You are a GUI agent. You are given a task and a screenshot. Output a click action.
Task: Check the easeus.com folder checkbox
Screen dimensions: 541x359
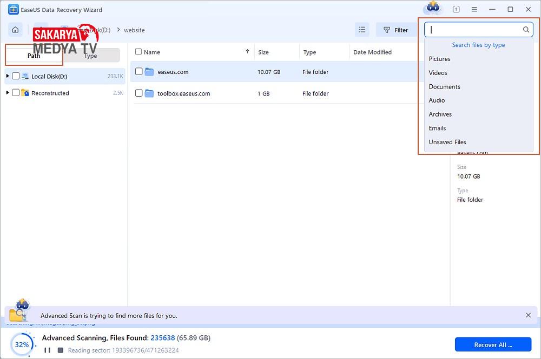[x=139, y=72]
